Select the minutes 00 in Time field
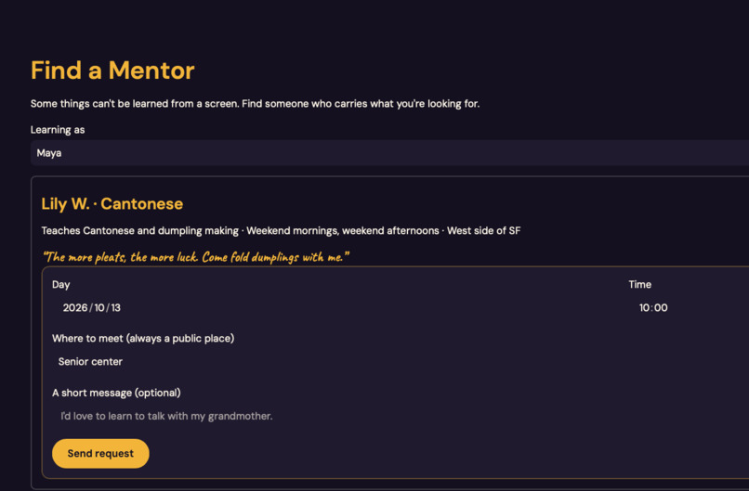The width and height of the screenshot is (749, 491). click(661, 308)
